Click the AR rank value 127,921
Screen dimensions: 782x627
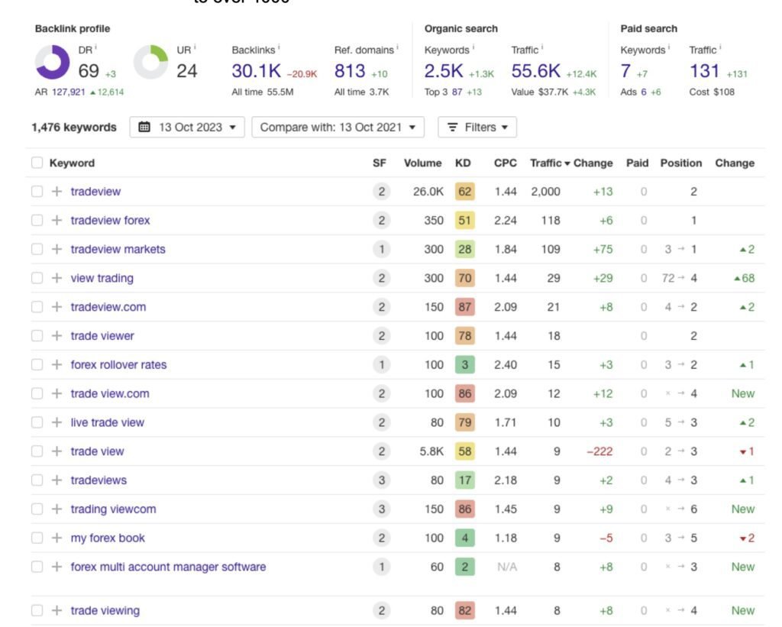coord(68,92)
